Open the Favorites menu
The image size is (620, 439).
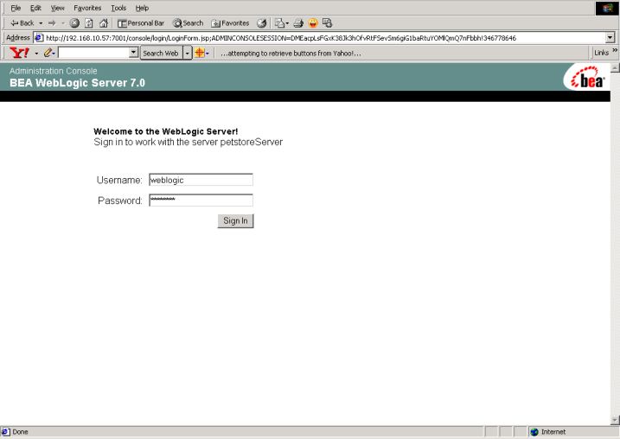point(87,8)
